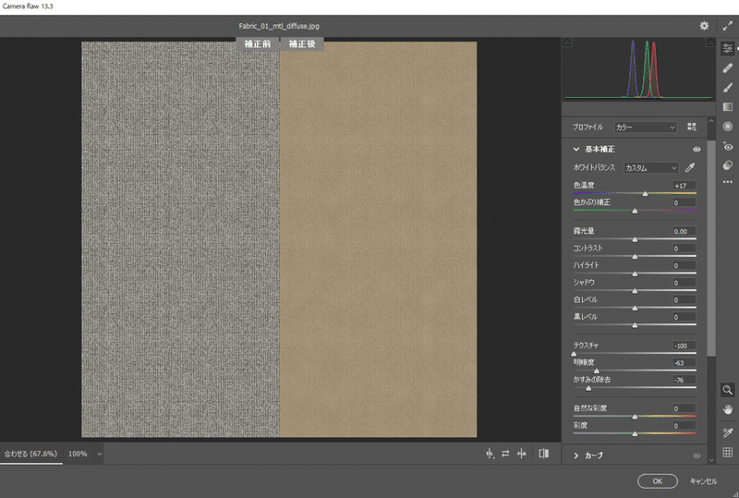Click the 彩度 slider handle
The width and height of the screenshot is (739, 498).
pos(635,433)
